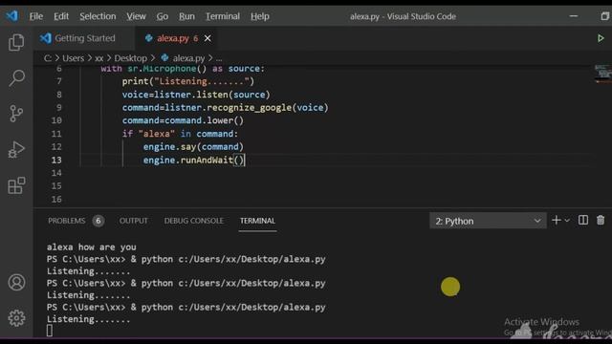The height and width of the screenshot is (344, 612).
Task: Click the if "alexa" in command line
Action: [180, 134]
